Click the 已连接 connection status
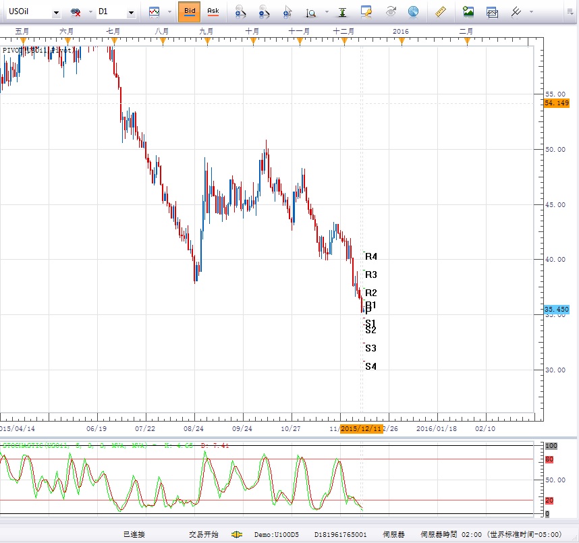Viewport: 579px width, 543px height. (x=134, y=534)
